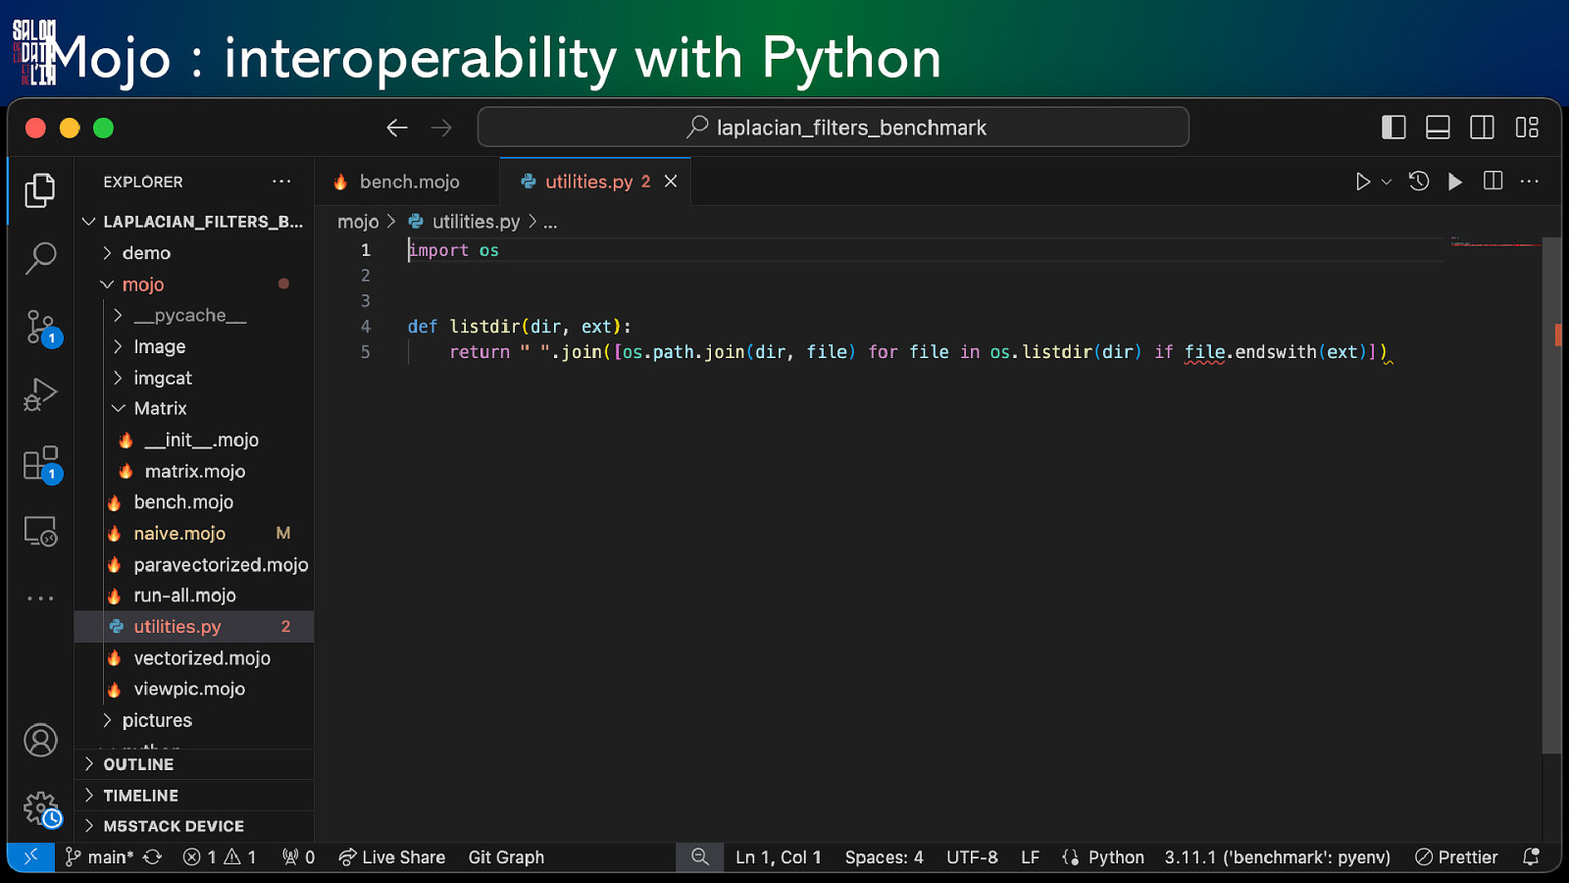
Task: Change LF end of line sequence
Action: pyautogui.click(x=1030, y=857)
